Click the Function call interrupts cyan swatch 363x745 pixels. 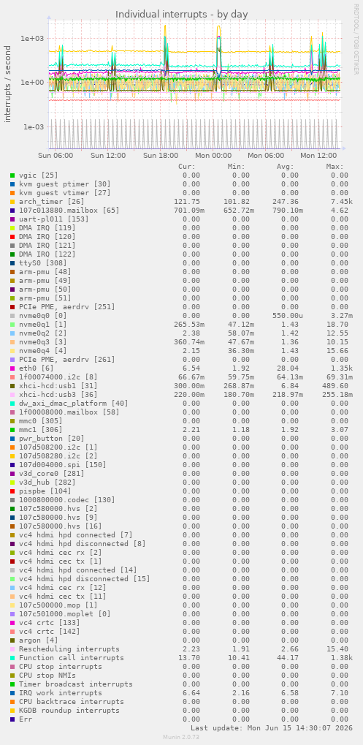pyautogui.click(x=12, y=657)
